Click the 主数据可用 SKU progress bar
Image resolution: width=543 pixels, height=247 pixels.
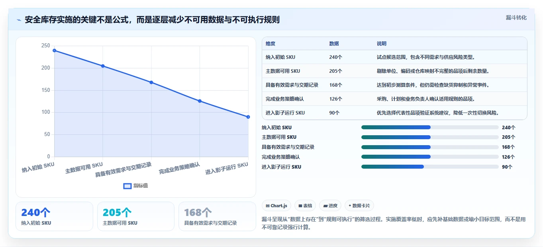(x=430, y=137)
